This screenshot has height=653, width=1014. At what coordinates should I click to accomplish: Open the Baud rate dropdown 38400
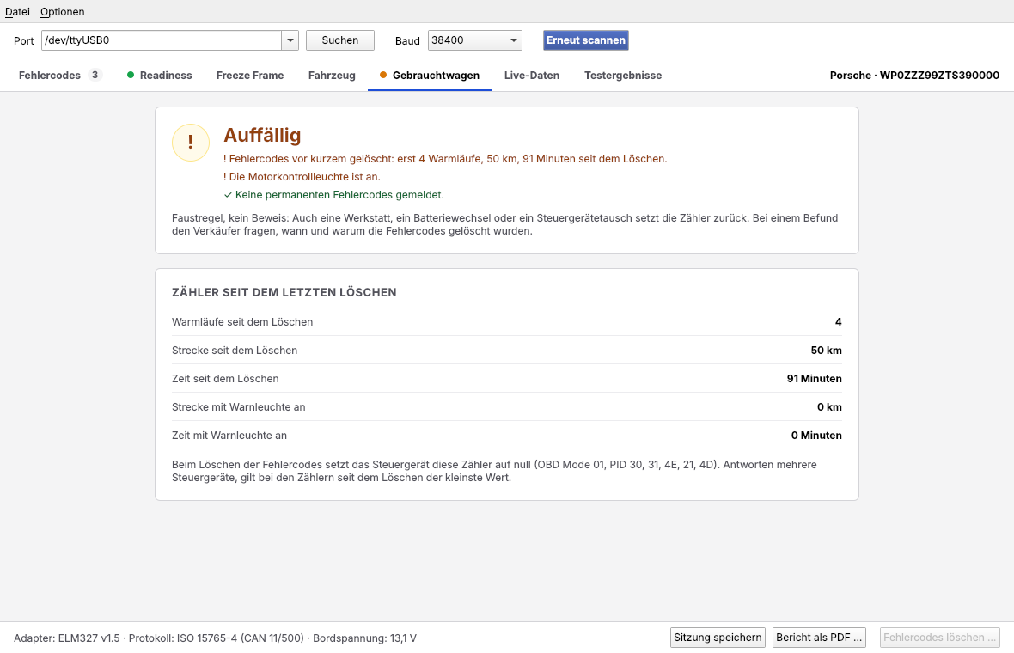point(474,40)
